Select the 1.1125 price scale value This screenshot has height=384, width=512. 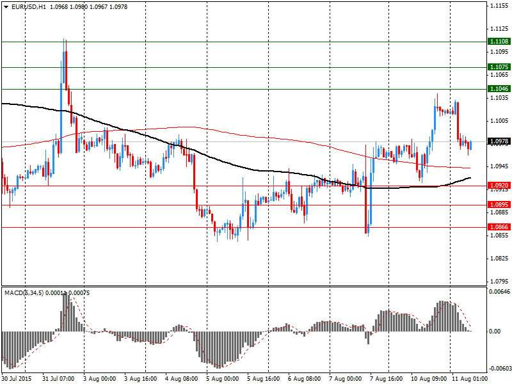coord(500,29)
